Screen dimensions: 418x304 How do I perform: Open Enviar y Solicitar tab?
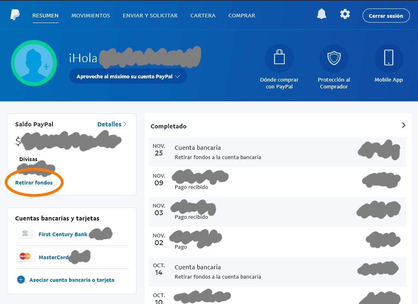tap(150, 16)
